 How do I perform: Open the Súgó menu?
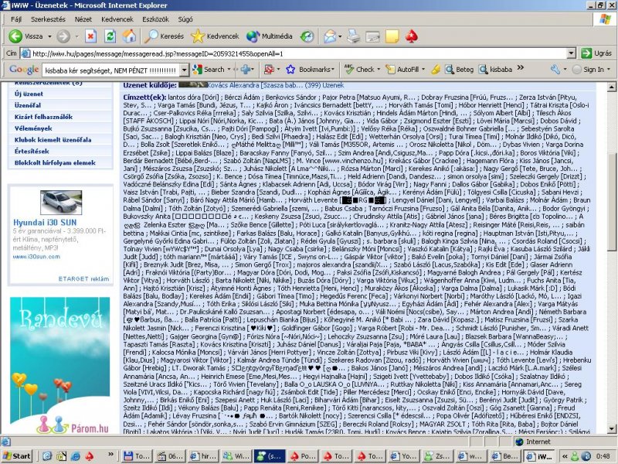185,19
